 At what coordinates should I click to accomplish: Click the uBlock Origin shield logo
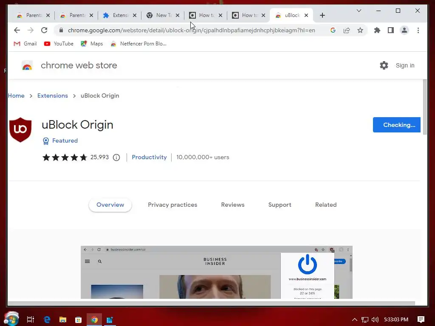click(x=20, y=130)
